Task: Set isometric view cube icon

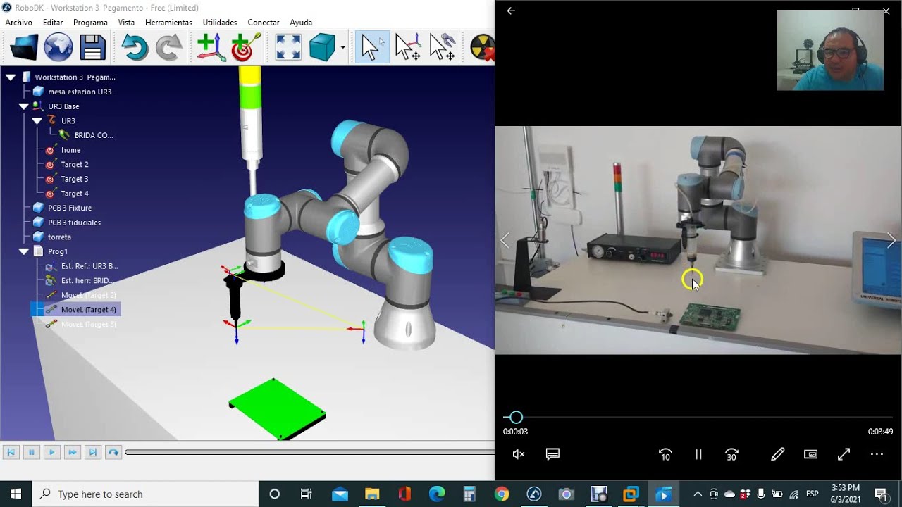Action: pyautogui.click(x=322, y=48)
